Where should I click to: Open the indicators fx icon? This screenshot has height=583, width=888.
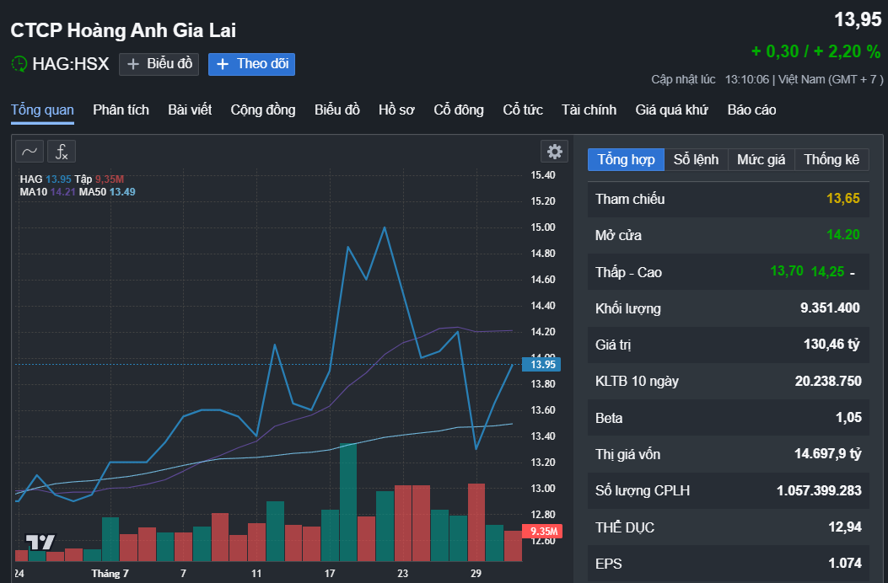pyautogui.click(x=62, y=152)
